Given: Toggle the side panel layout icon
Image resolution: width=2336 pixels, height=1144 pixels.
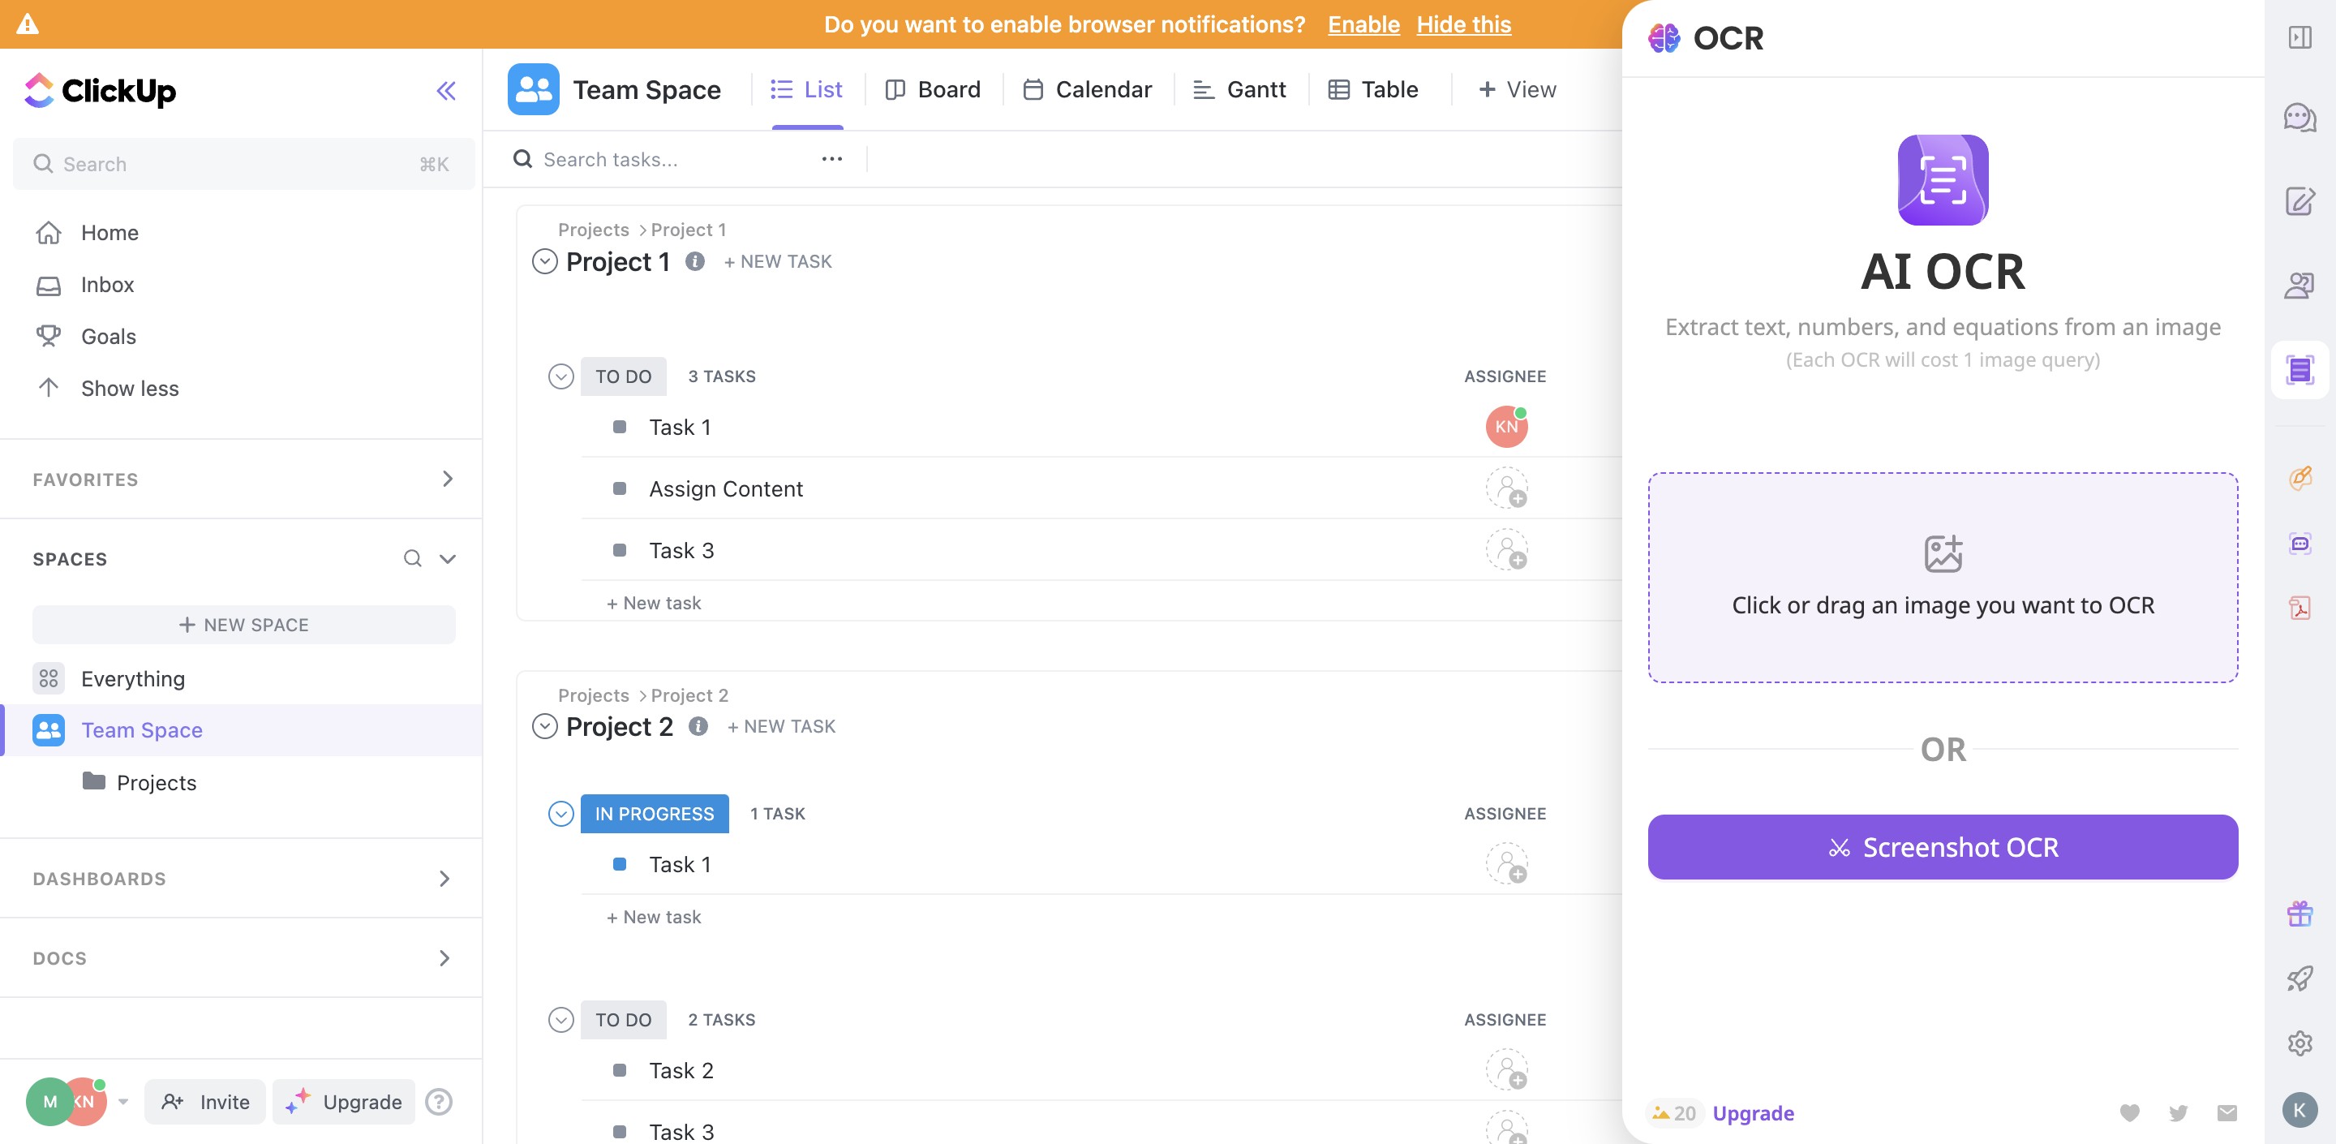Looking at the screenshot, I should 2299,37.
